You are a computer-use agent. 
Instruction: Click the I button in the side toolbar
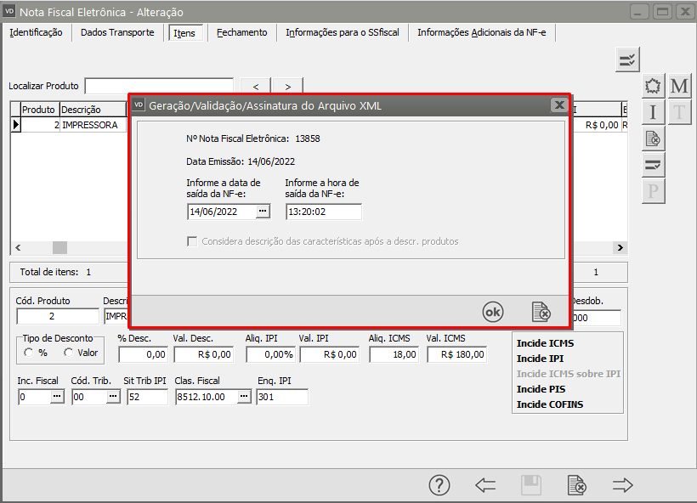pyautogui.click(x=653, y=112)
